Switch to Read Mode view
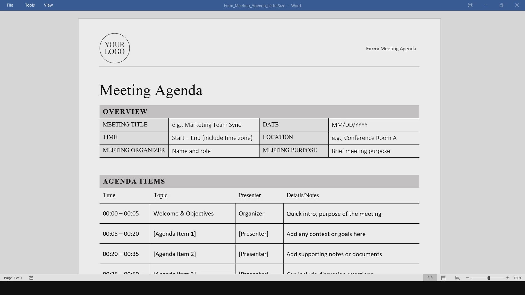525x295 pixels. click(x=430, y=278)
